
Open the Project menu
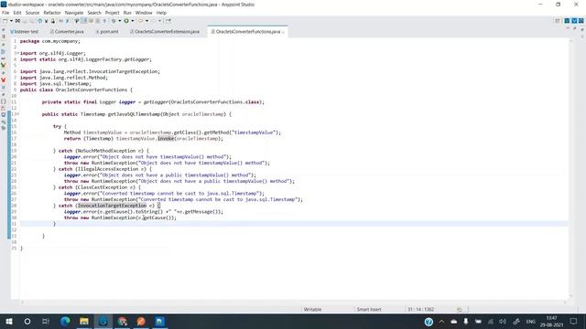112,13
